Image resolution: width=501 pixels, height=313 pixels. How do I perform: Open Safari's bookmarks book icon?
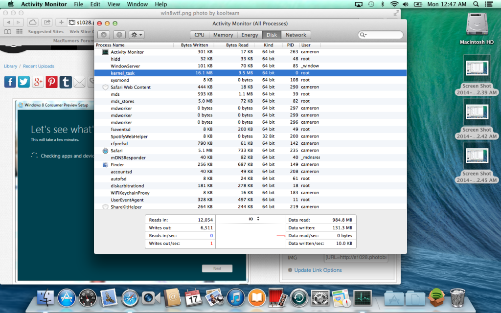8,32
